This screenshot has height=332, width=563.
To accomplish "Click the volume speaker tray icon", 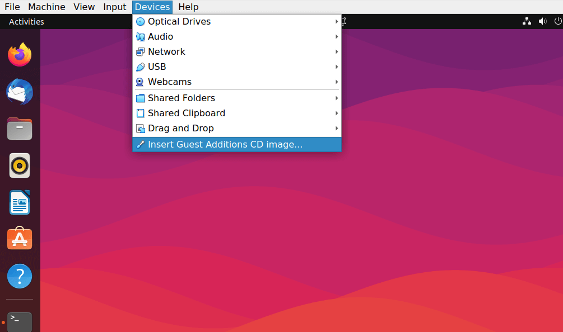I will (x=542, y=22).
